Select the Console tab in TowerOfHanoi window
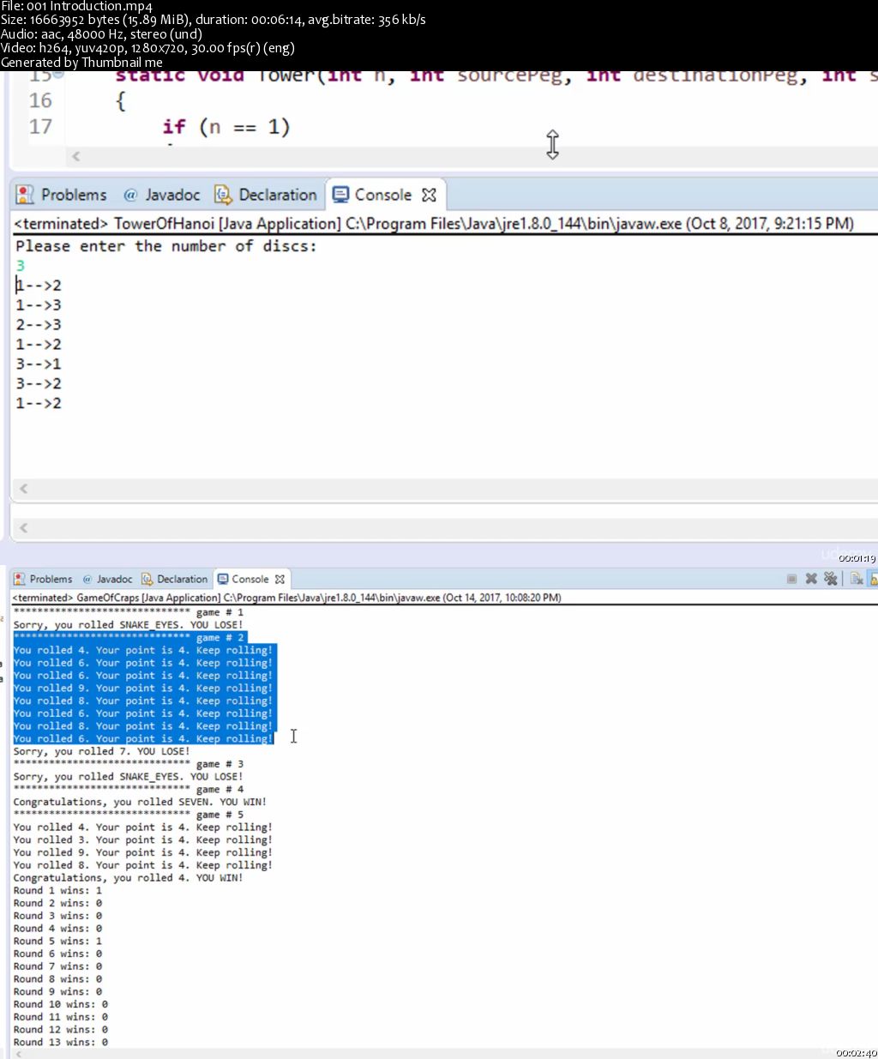This screenshot has width=878, height=1059. tap(373, 195)
